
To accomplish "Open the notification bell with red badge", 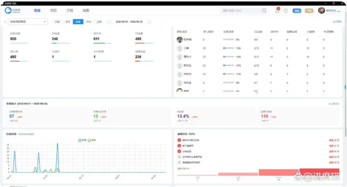I will pos(277,10).
